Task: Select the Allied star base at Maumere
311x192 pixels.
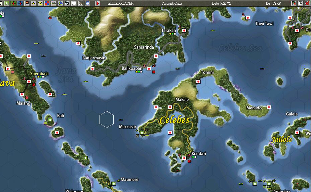Action: 113,184
